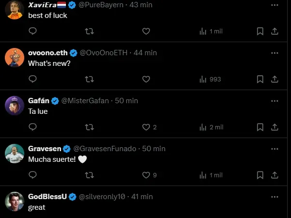Open more options on Gafán's tweet

(275, 101)
